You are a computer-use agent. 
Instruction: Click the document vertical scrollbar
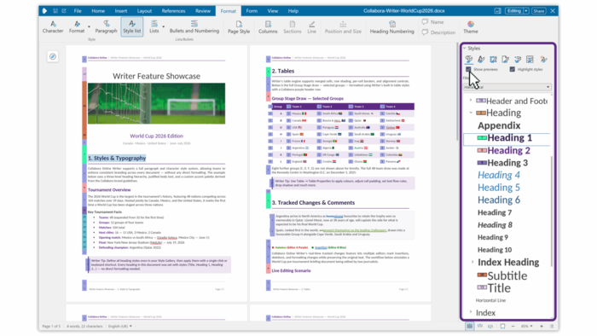tap(458, 92)
